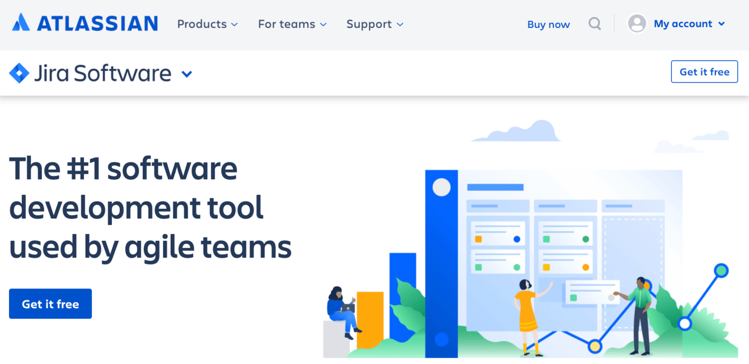749x364 pixels.
Task: Click the solid blue Get it free button
Action: (x=50, y=304)
